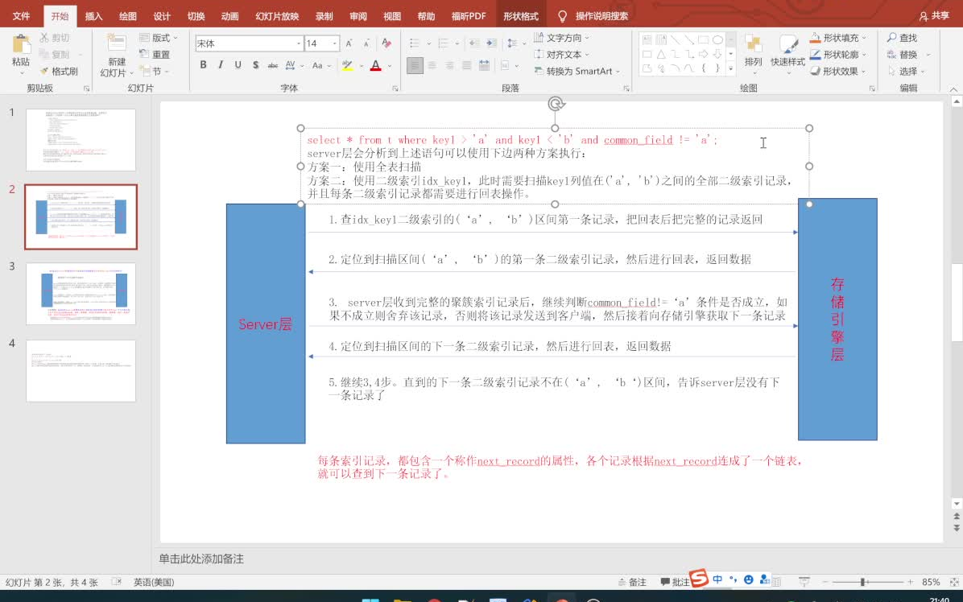Select the bold formatting icon

(x=204, y=65)
